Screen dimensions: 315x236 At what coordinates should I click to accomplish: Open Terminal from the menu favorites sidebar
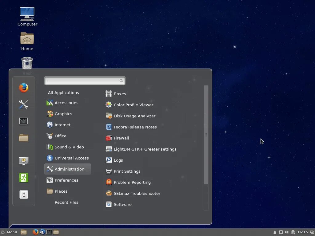[23, 121]
